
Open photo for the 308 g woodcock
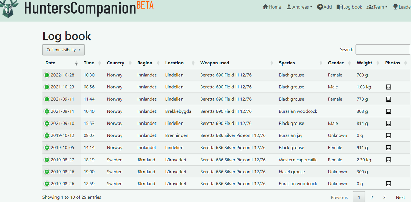[388, 111]
